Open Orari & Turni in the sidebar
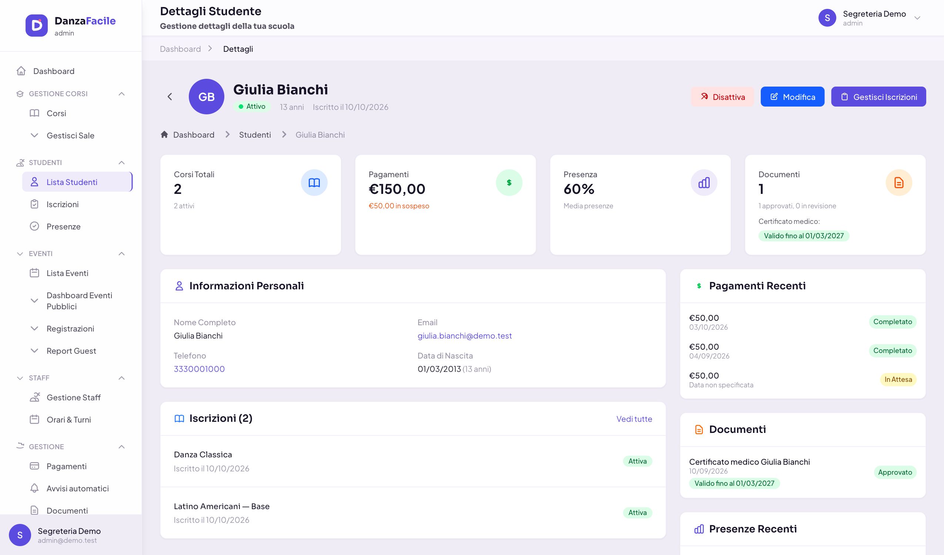 (77, 420)
